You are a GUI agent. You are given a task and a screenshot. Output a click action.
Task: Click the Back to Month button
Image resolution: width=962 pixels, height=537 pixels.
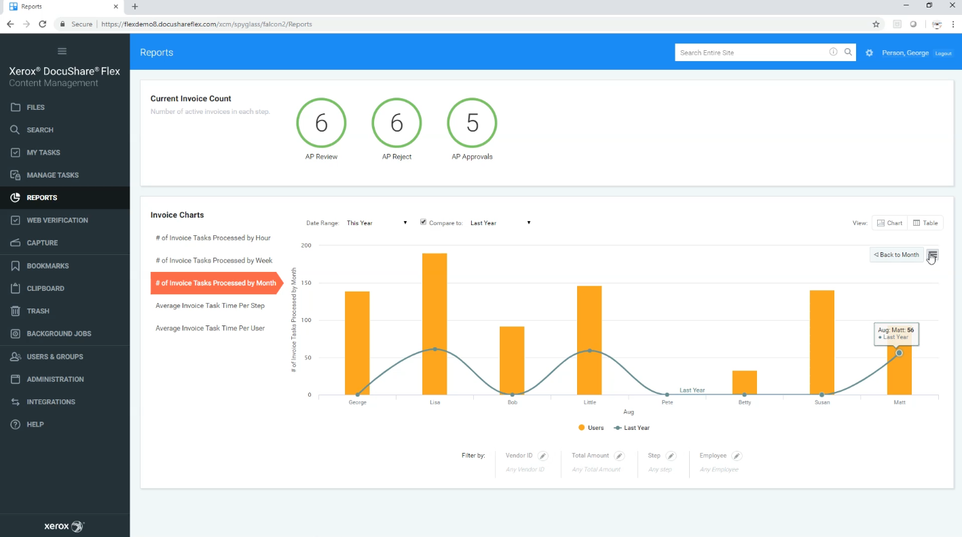tap(895, 254)
